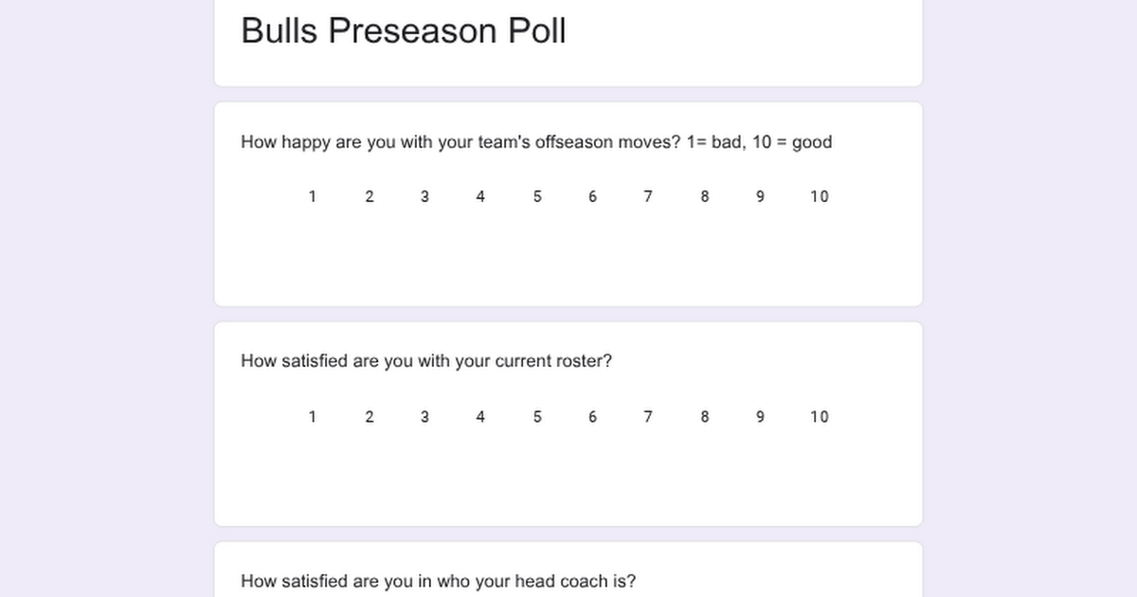Select rating 1 for current roster satisfaction
The image size is (1137, 597).
pyautogui.click(x=313, y=417)
